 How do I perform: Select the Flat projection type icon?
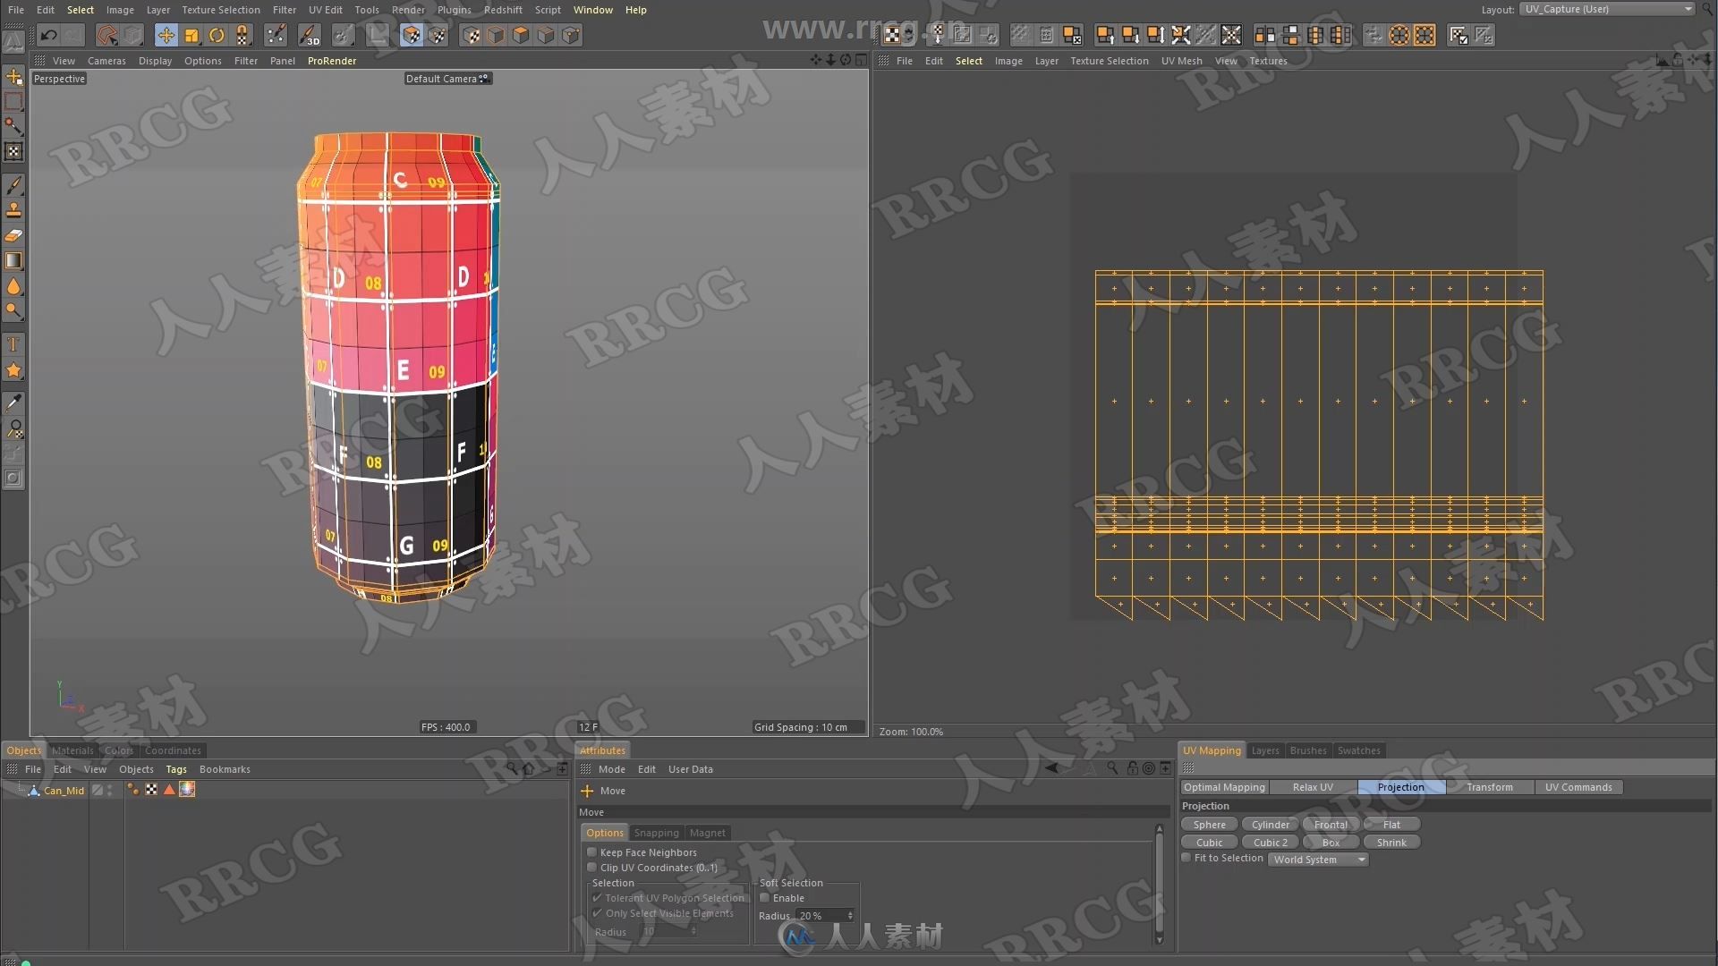1390,823
